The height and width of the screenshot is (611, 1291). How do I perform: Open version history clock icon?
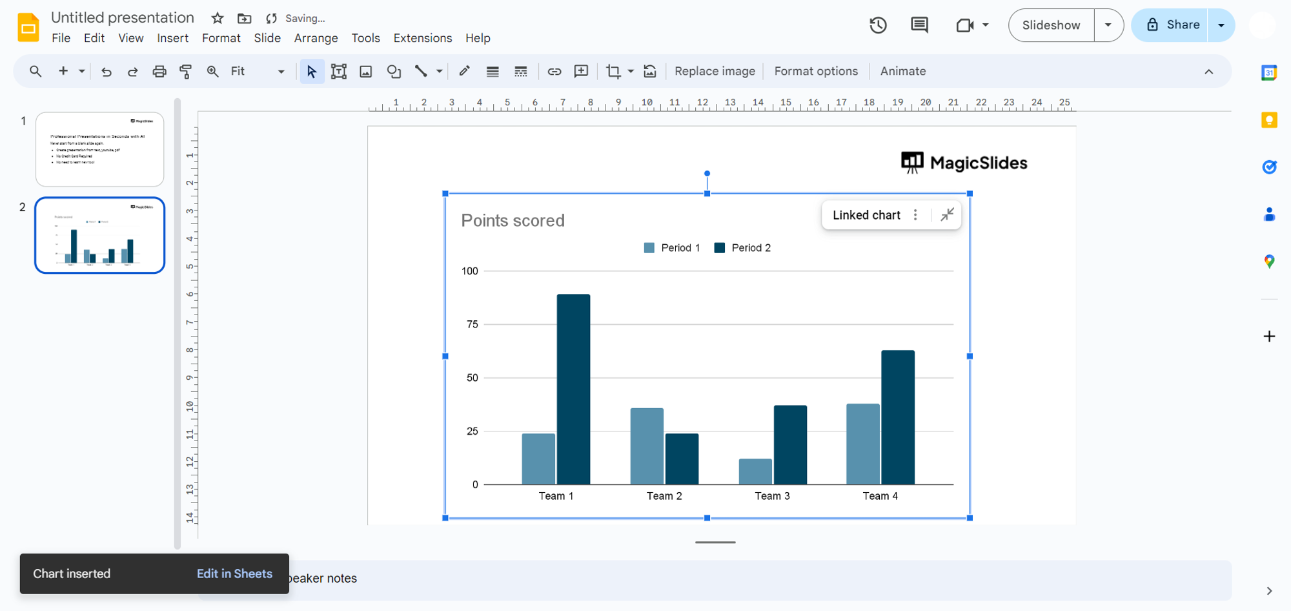tap(878, 25)
